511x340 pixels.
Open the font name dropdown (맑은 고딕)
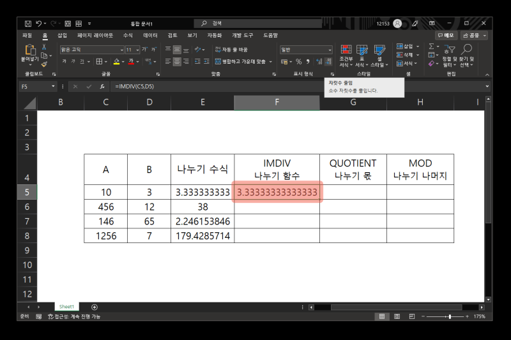[x=121, y=50]
